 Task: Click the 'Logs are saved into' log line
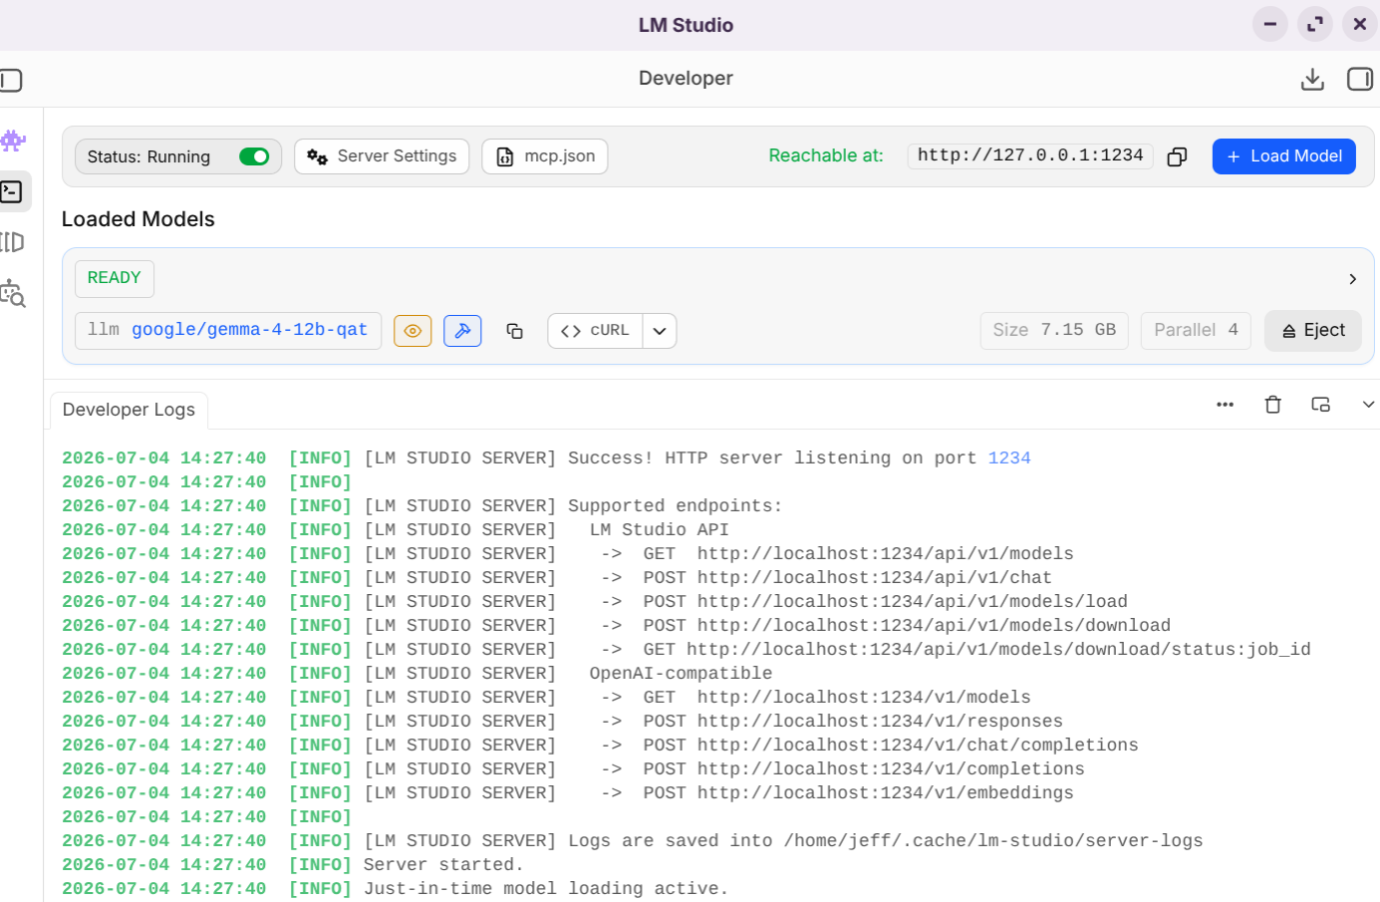(633, 841)
